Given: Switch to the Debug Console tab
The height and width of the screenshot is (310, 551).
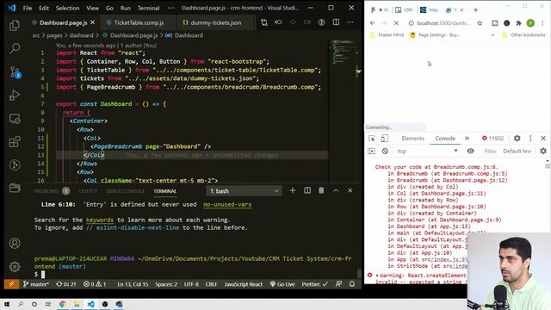Looking at the screenshot, I should pos(126,191).
